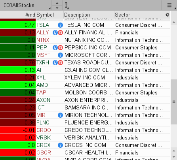Screen dimensions: 177x160
Task: Click the scrollbar up arrow at top
Action: tap(174, 22)
